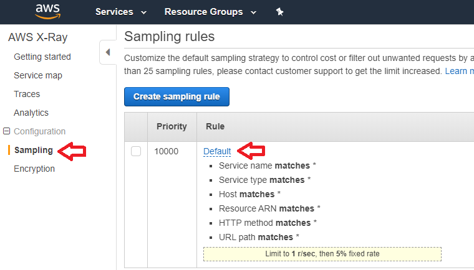Collapse the Configuration section minus icon
474x270 pixels.
click(x=7, y=131)
